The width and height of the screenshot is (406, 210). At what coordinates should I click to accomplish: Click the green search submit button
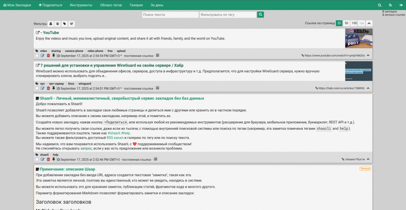tap(260, 15)
